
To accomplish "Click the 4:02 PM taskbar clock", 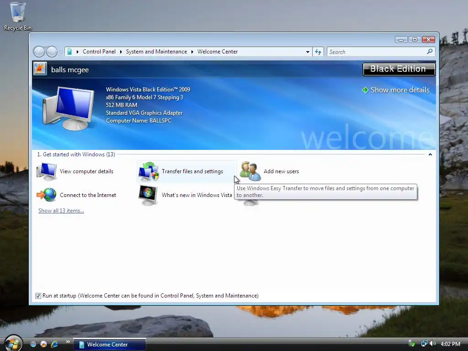I will coord(450,344).
